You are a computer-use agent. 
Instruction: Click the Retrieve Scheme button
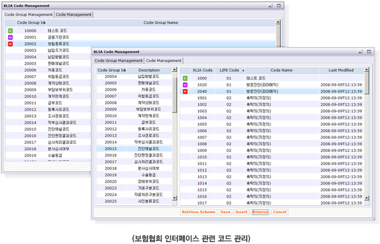[199, 212]
